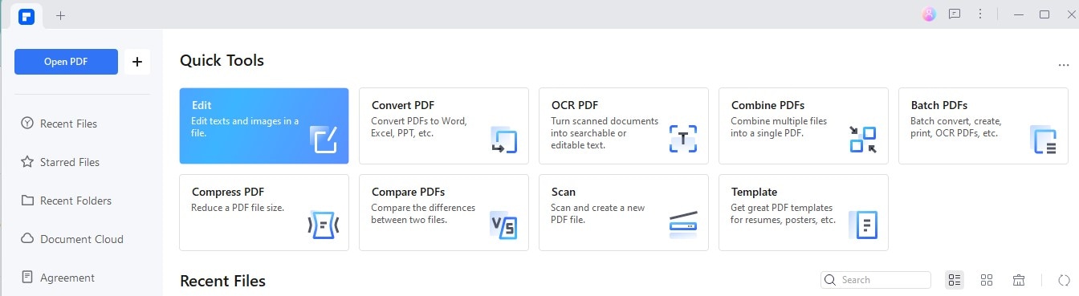Click the Edit pencil icon

point(324,140)
